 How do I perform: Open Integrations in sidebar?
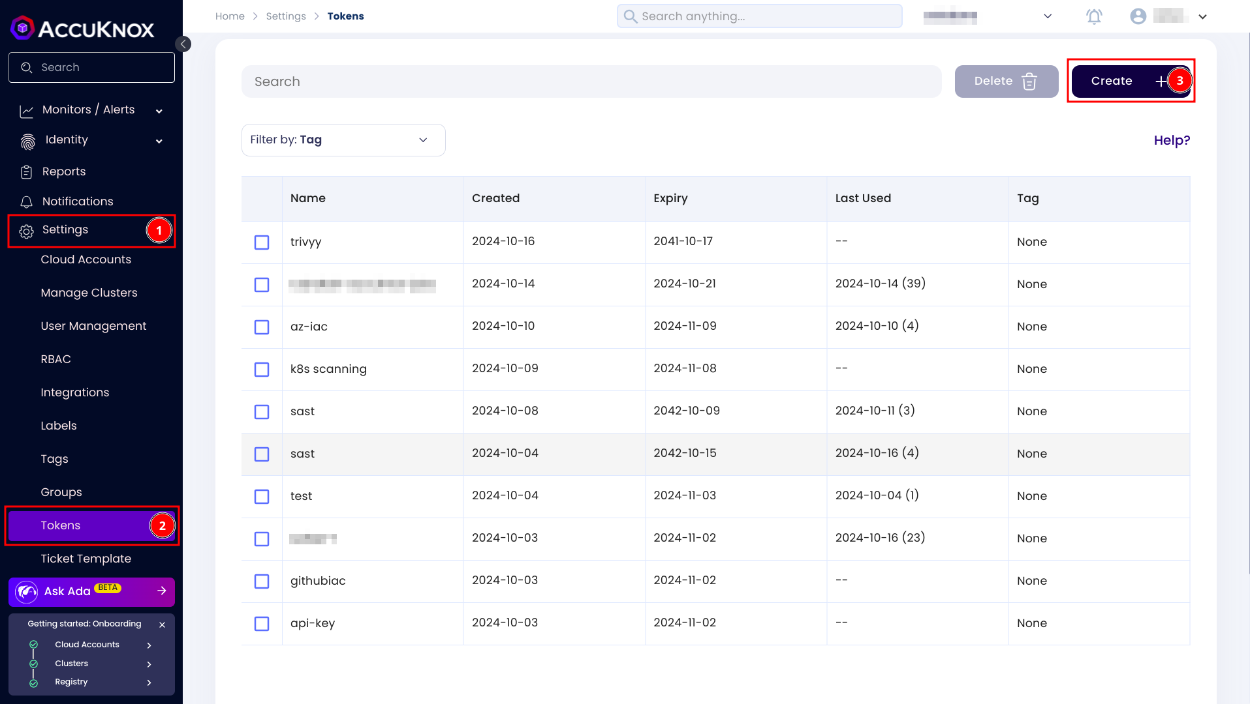coord(74,392)
